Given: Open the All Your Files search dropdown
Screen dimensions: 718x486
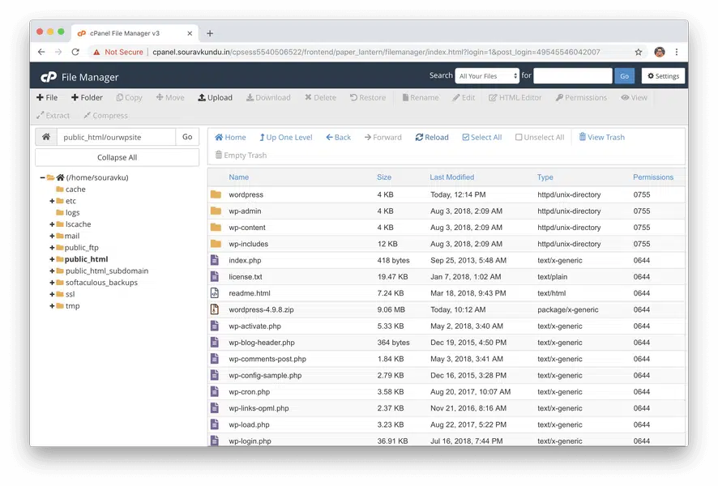Looking at the screenshot, I should pyautogui.click(x=487, y=76).
